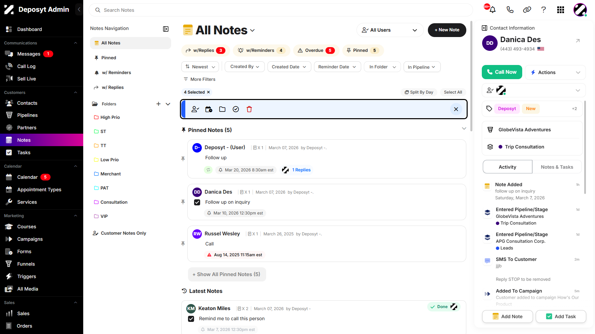Click the Call Now button
Viewport: 595px width, 334px height.
502,72
